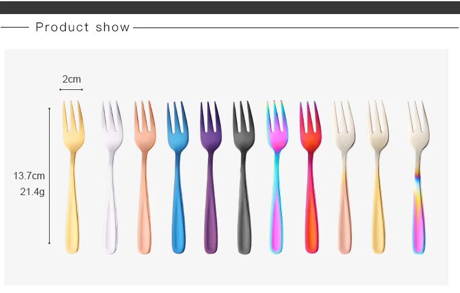The width and height of the screenshot is (460, 293).
Task: Select silver fork with rose gold handle
Action: (x=344, y=177)
